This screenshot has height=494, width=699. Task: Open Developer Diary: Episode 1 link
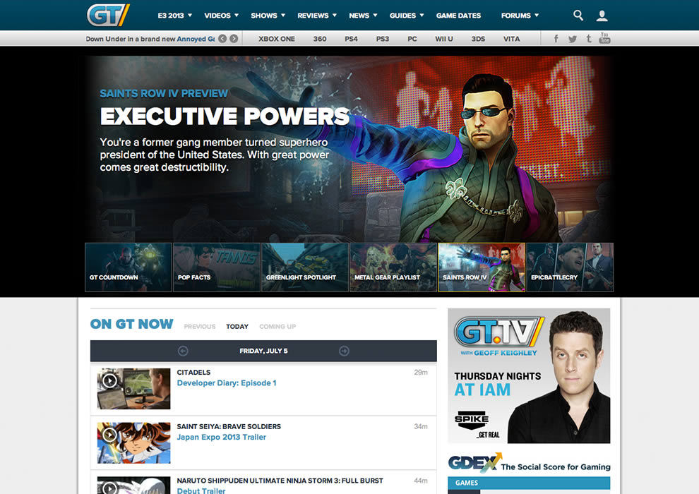tap(227, 383)
